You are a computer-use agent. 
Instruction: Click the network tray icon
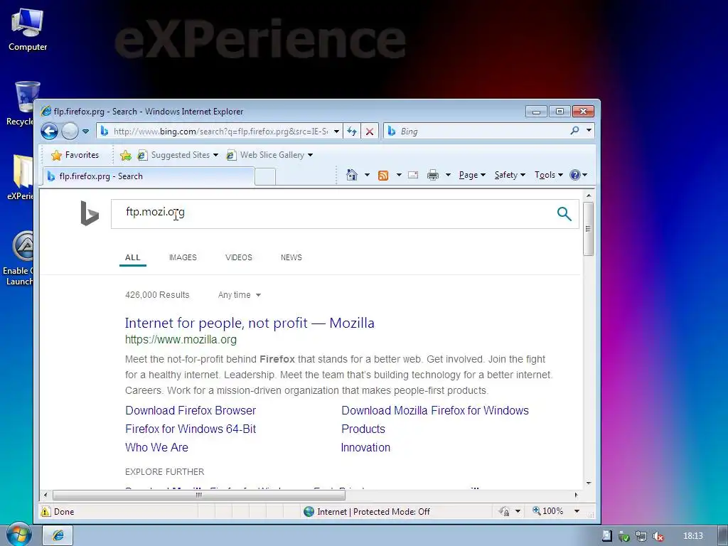coord(641,536)
